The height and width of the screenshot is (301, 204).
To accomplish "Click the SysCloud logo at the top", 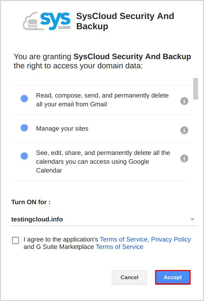I will (x=46, y=21).
